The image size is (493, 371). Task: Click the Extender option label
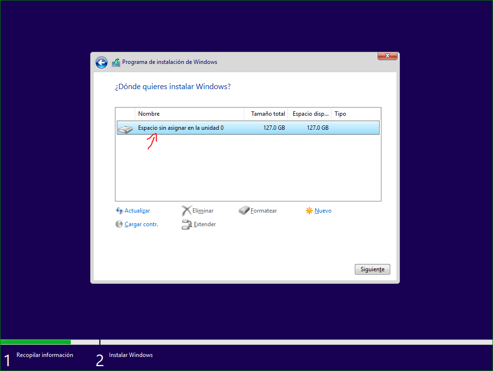[x=205, y=224]
